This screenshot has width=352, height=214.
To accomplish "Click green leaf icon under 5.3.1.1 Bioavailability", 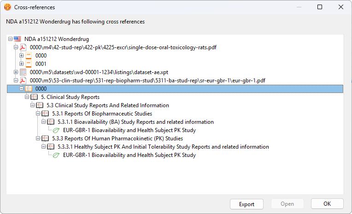I will pos(56,130).
